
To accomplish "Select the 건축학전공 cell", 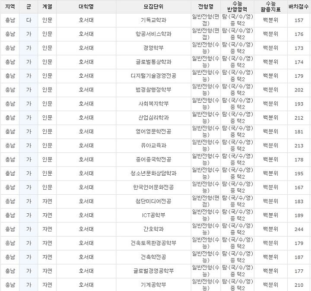I will tap(153, 257).
